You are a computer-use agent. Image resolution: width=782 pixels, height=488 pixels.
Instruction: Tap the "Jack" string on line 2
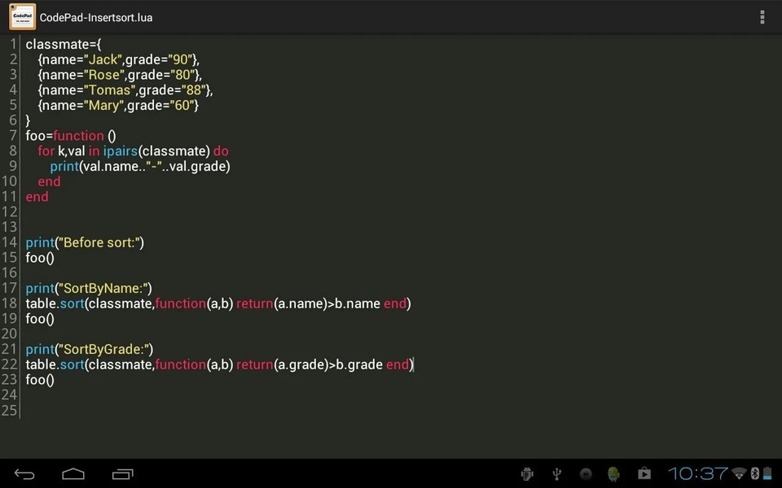(103, 59)
